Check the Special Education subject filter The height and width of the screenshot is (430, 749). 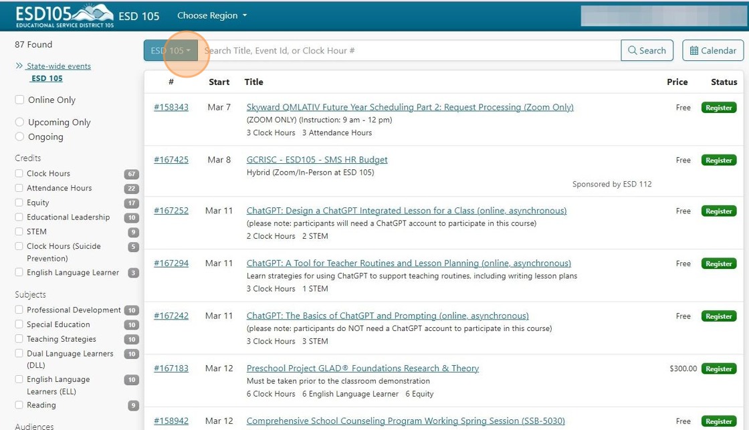pyautogui.click(x=19, y=324)
